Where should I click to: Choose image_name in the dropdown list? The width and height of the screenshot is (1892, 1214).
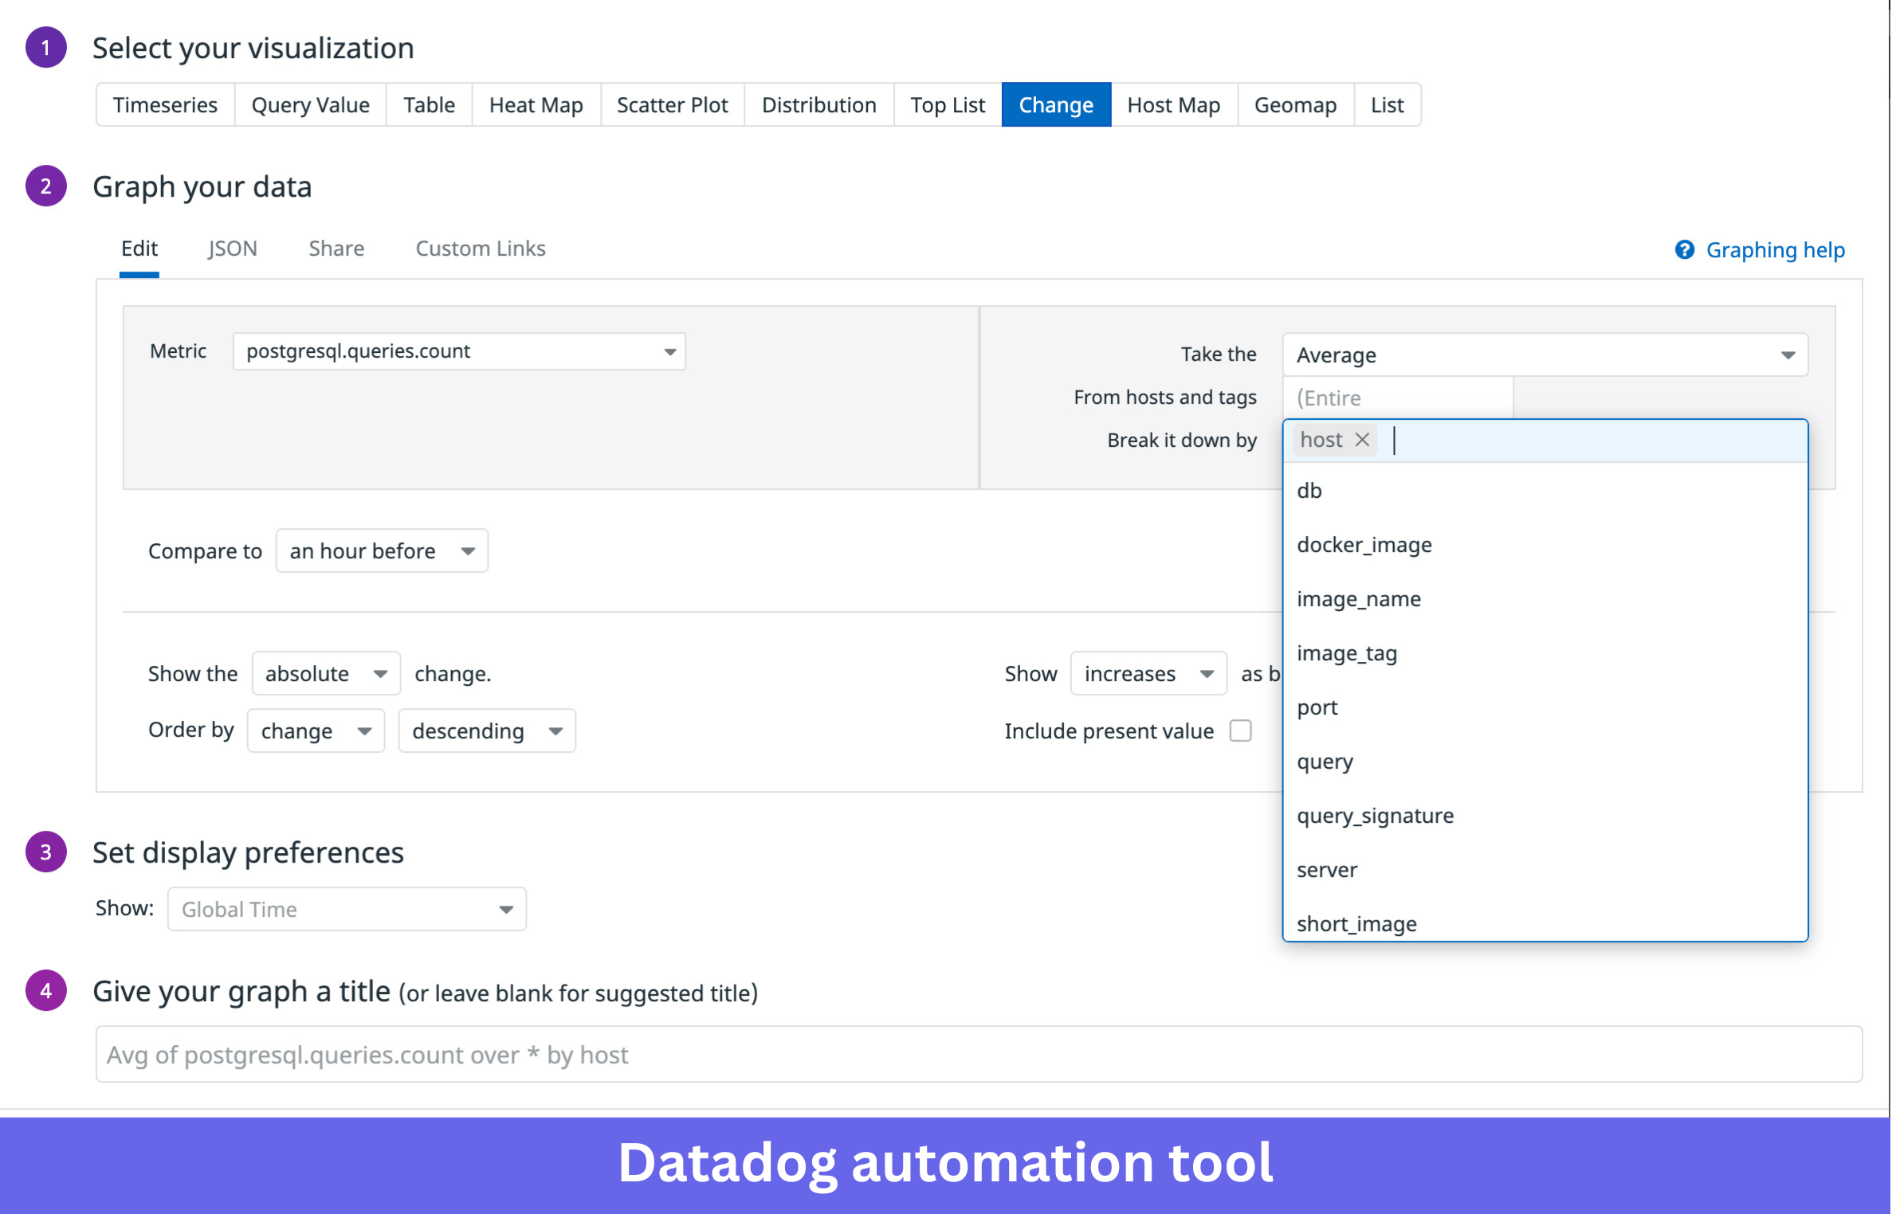click(x=1545, y=599)
